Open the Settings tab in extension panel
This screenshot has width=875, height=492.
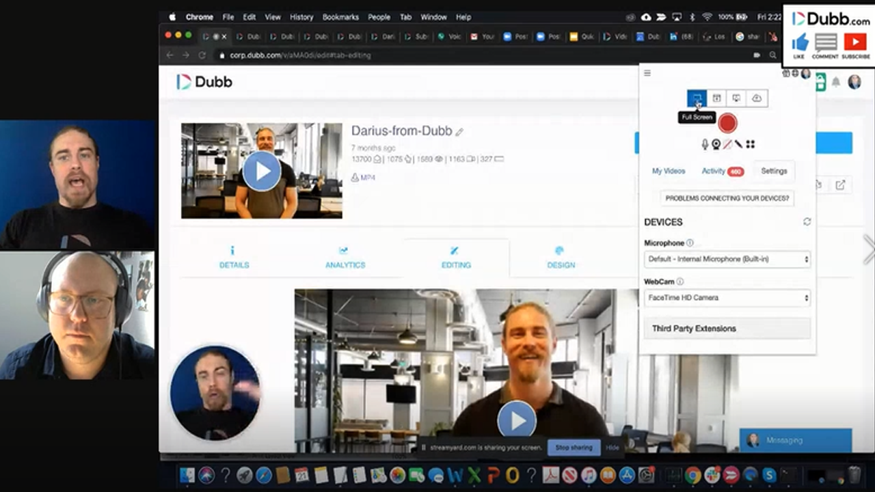pyautogui.click(x=774, y=171)
